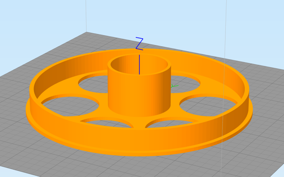Click the bottom flange lip of the model
Screen dimensions: 284x177
[x=139, y=153]
